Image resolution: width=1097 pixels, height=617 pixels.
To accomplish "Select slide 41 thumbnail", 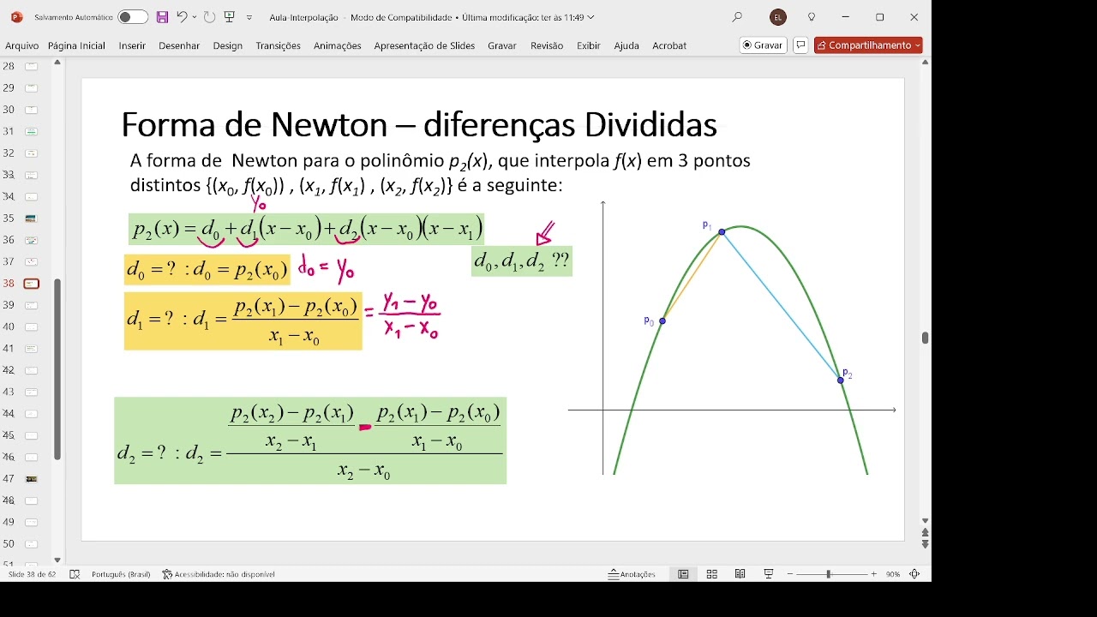I will point(32,349).
